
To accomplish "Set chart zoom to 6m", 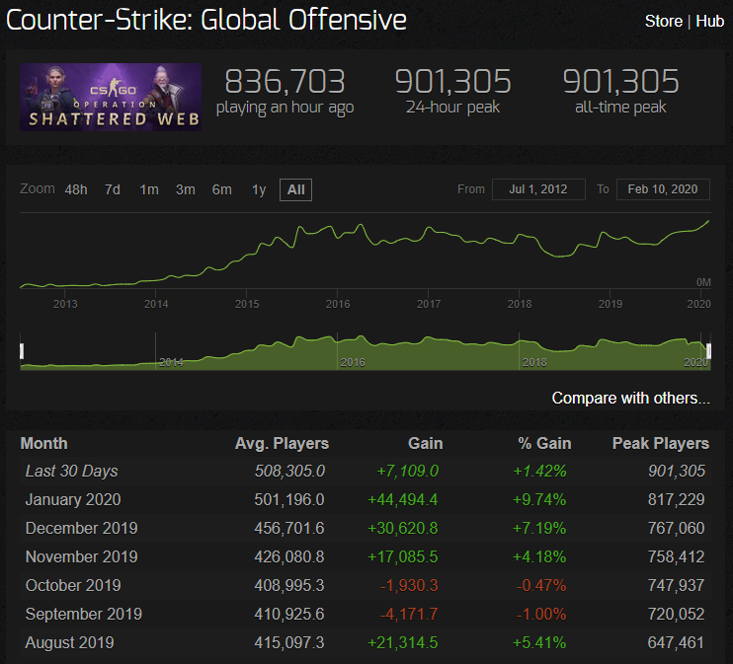I will pyautogui.click(x=222, y=189).
